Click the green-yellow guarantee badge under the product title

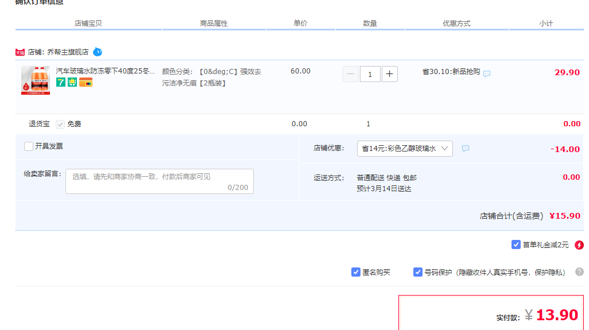[x=72, y=83]
